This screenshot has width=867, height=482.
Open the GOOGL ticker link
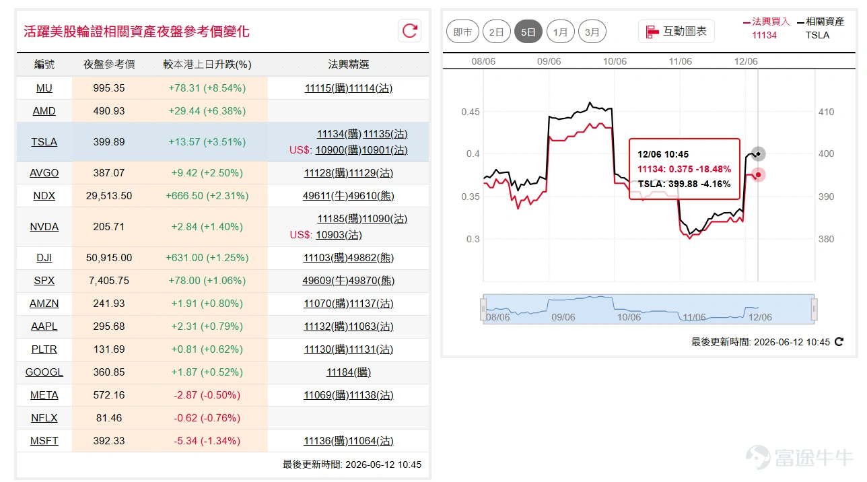coord(44,372)
